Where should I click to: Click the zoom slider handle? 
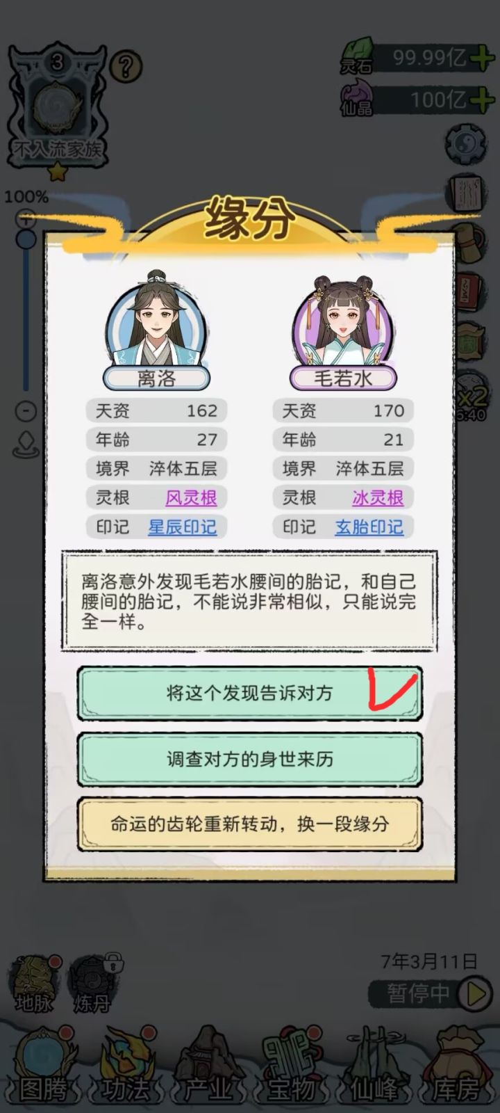26,240
